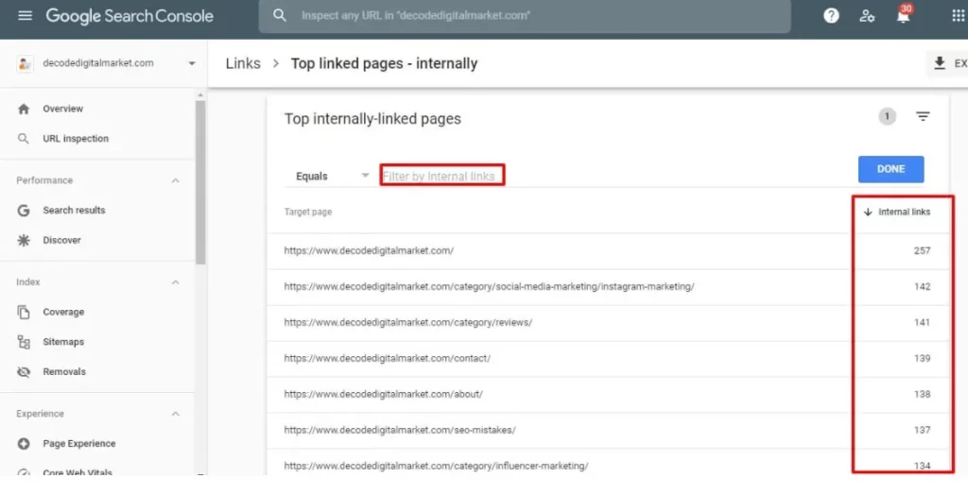This screenshot has width=968, height=494.
Task: Open the hamburger main menu
Action: point(25,15)
